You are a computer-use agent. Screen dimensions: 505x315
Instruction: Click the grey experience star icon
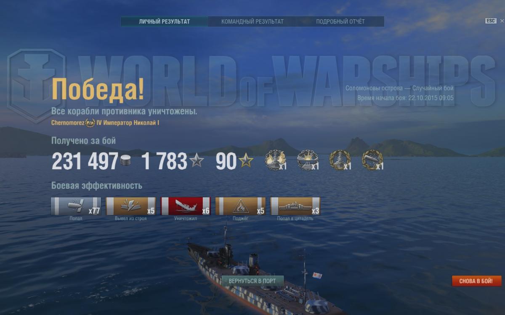197,160
